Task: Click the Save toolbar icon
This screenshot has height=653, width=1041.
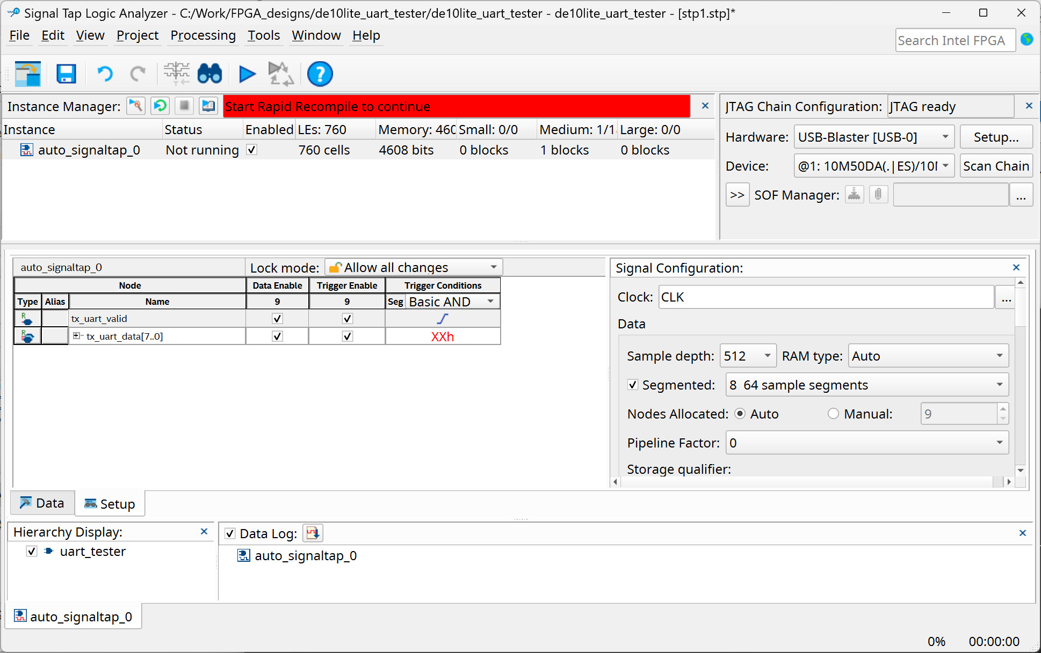Action: coord(66,74)
